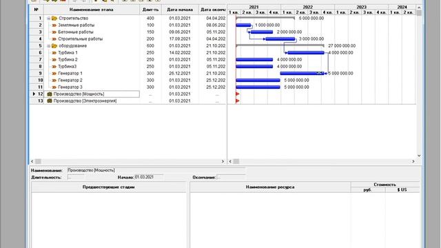
Task: Click the Дата начала column header
Action: (x=180, y=10)
